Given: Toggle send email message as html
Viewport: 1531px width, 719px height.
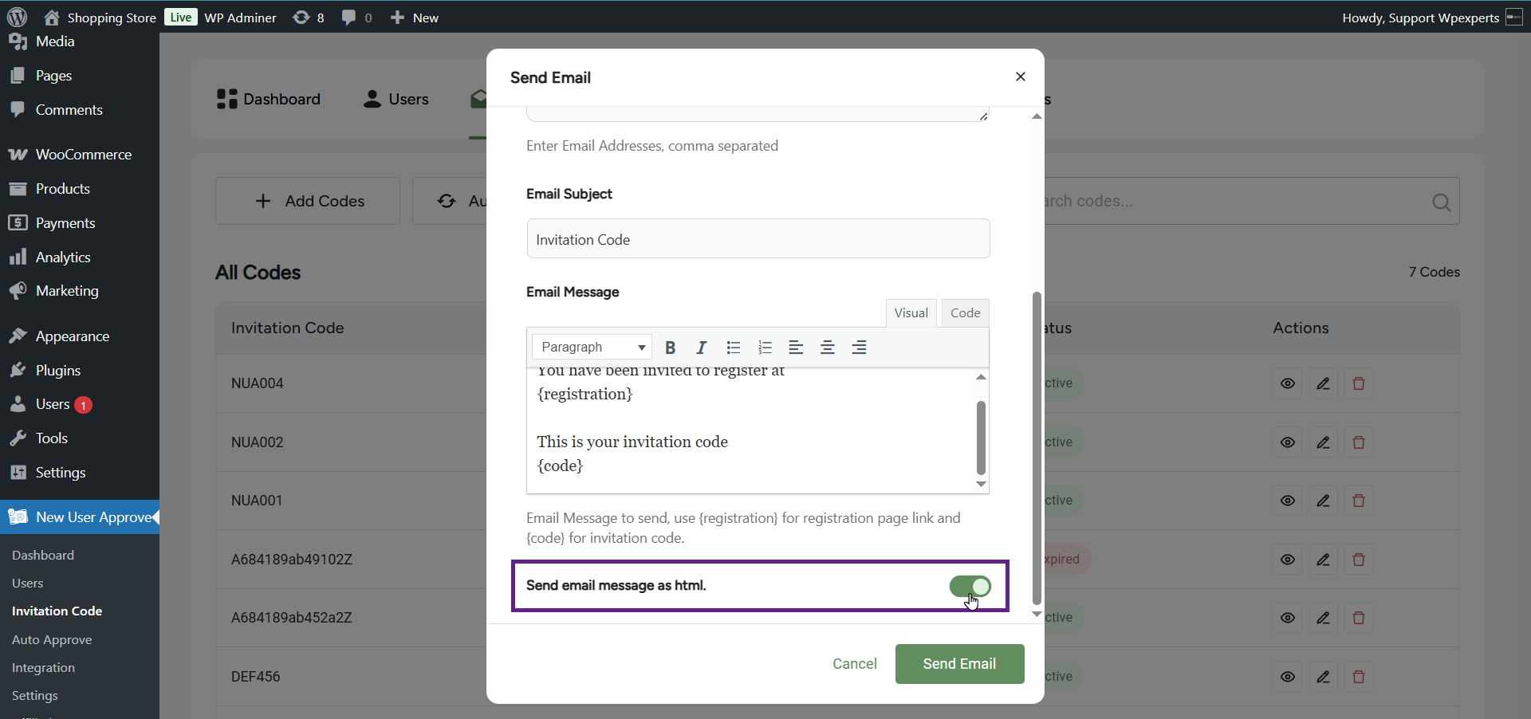Looking at the screenshot, I should [970, 587].
